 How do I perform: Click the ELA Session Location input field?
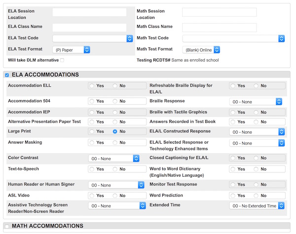click(89, 12)
